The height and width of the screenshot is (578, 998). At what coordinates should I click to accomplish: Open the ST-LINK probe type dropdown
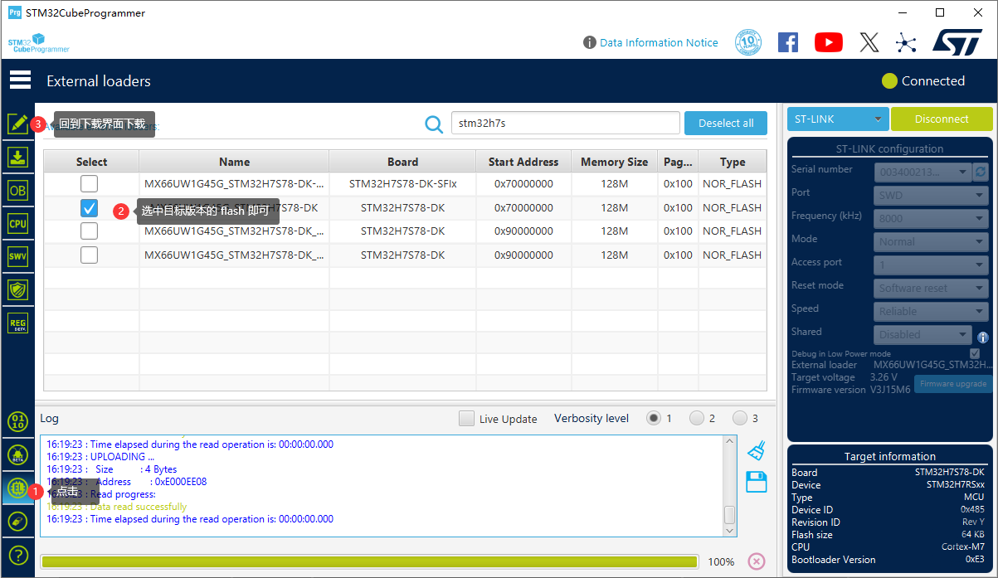click(838, 119)
